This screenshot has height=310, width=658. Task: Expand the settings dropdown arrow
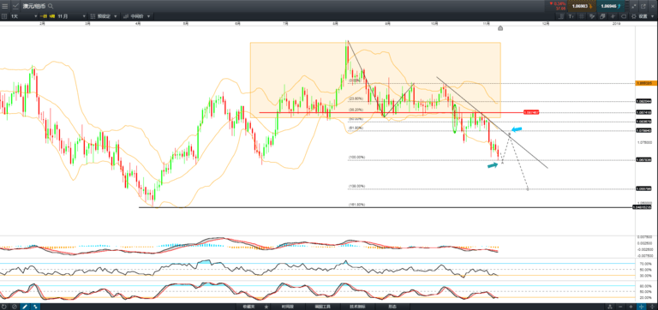point(653,16)
